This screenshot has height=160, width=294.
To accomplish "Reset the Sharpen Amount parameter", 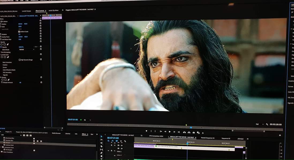I will coord(41,82).
